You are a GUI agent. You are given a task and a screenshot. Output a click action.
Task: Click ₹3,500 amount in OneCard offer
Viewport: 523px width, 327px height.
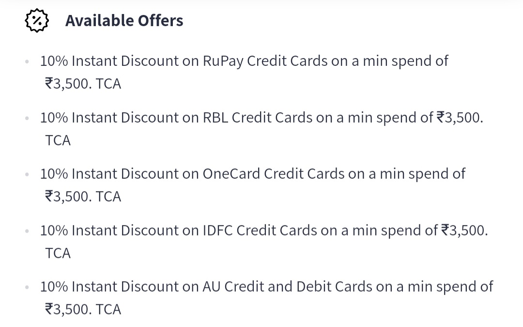(68, 197)
